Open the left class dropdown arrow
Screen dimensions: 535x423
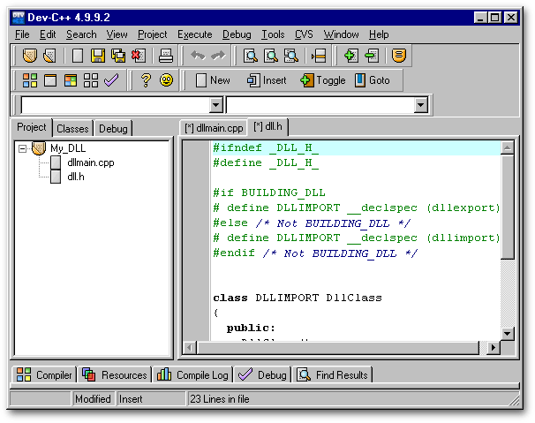pos(216,105)
